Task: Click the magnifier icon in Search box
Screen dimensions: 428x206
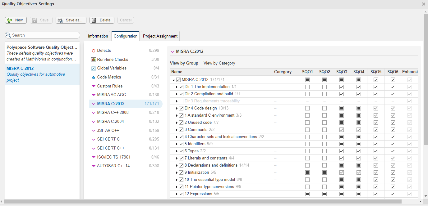Action: point(8,35)
